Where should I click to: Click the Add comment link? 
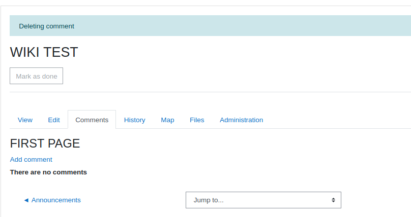click(x=31, y=160)
